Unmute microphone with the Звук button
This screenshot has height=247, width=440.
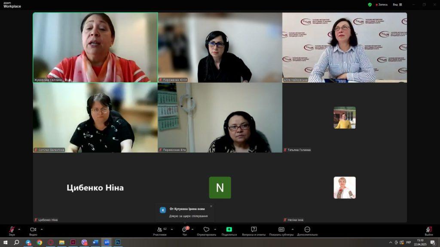click(12, 230)
